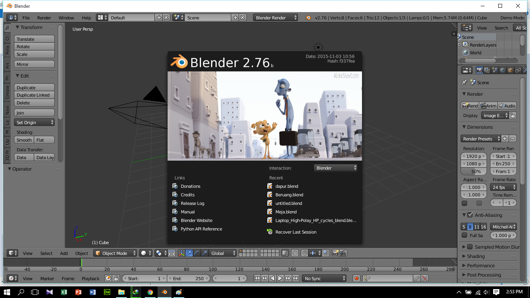The width and height of the screenshot is (530, 298).
Task: Select anti-aliasing sample count 16
Action: pos(483,227)
